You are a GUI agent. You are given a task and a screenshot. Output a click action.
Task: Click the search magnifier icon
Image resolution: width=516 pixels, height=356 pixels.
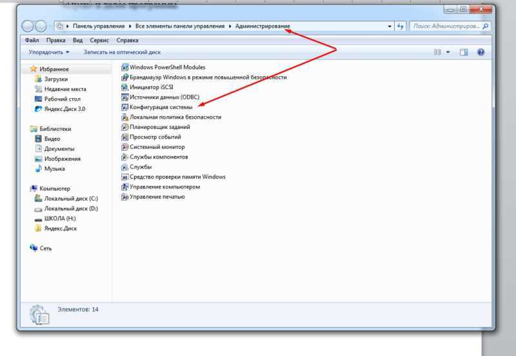click(x=486, y=26)
